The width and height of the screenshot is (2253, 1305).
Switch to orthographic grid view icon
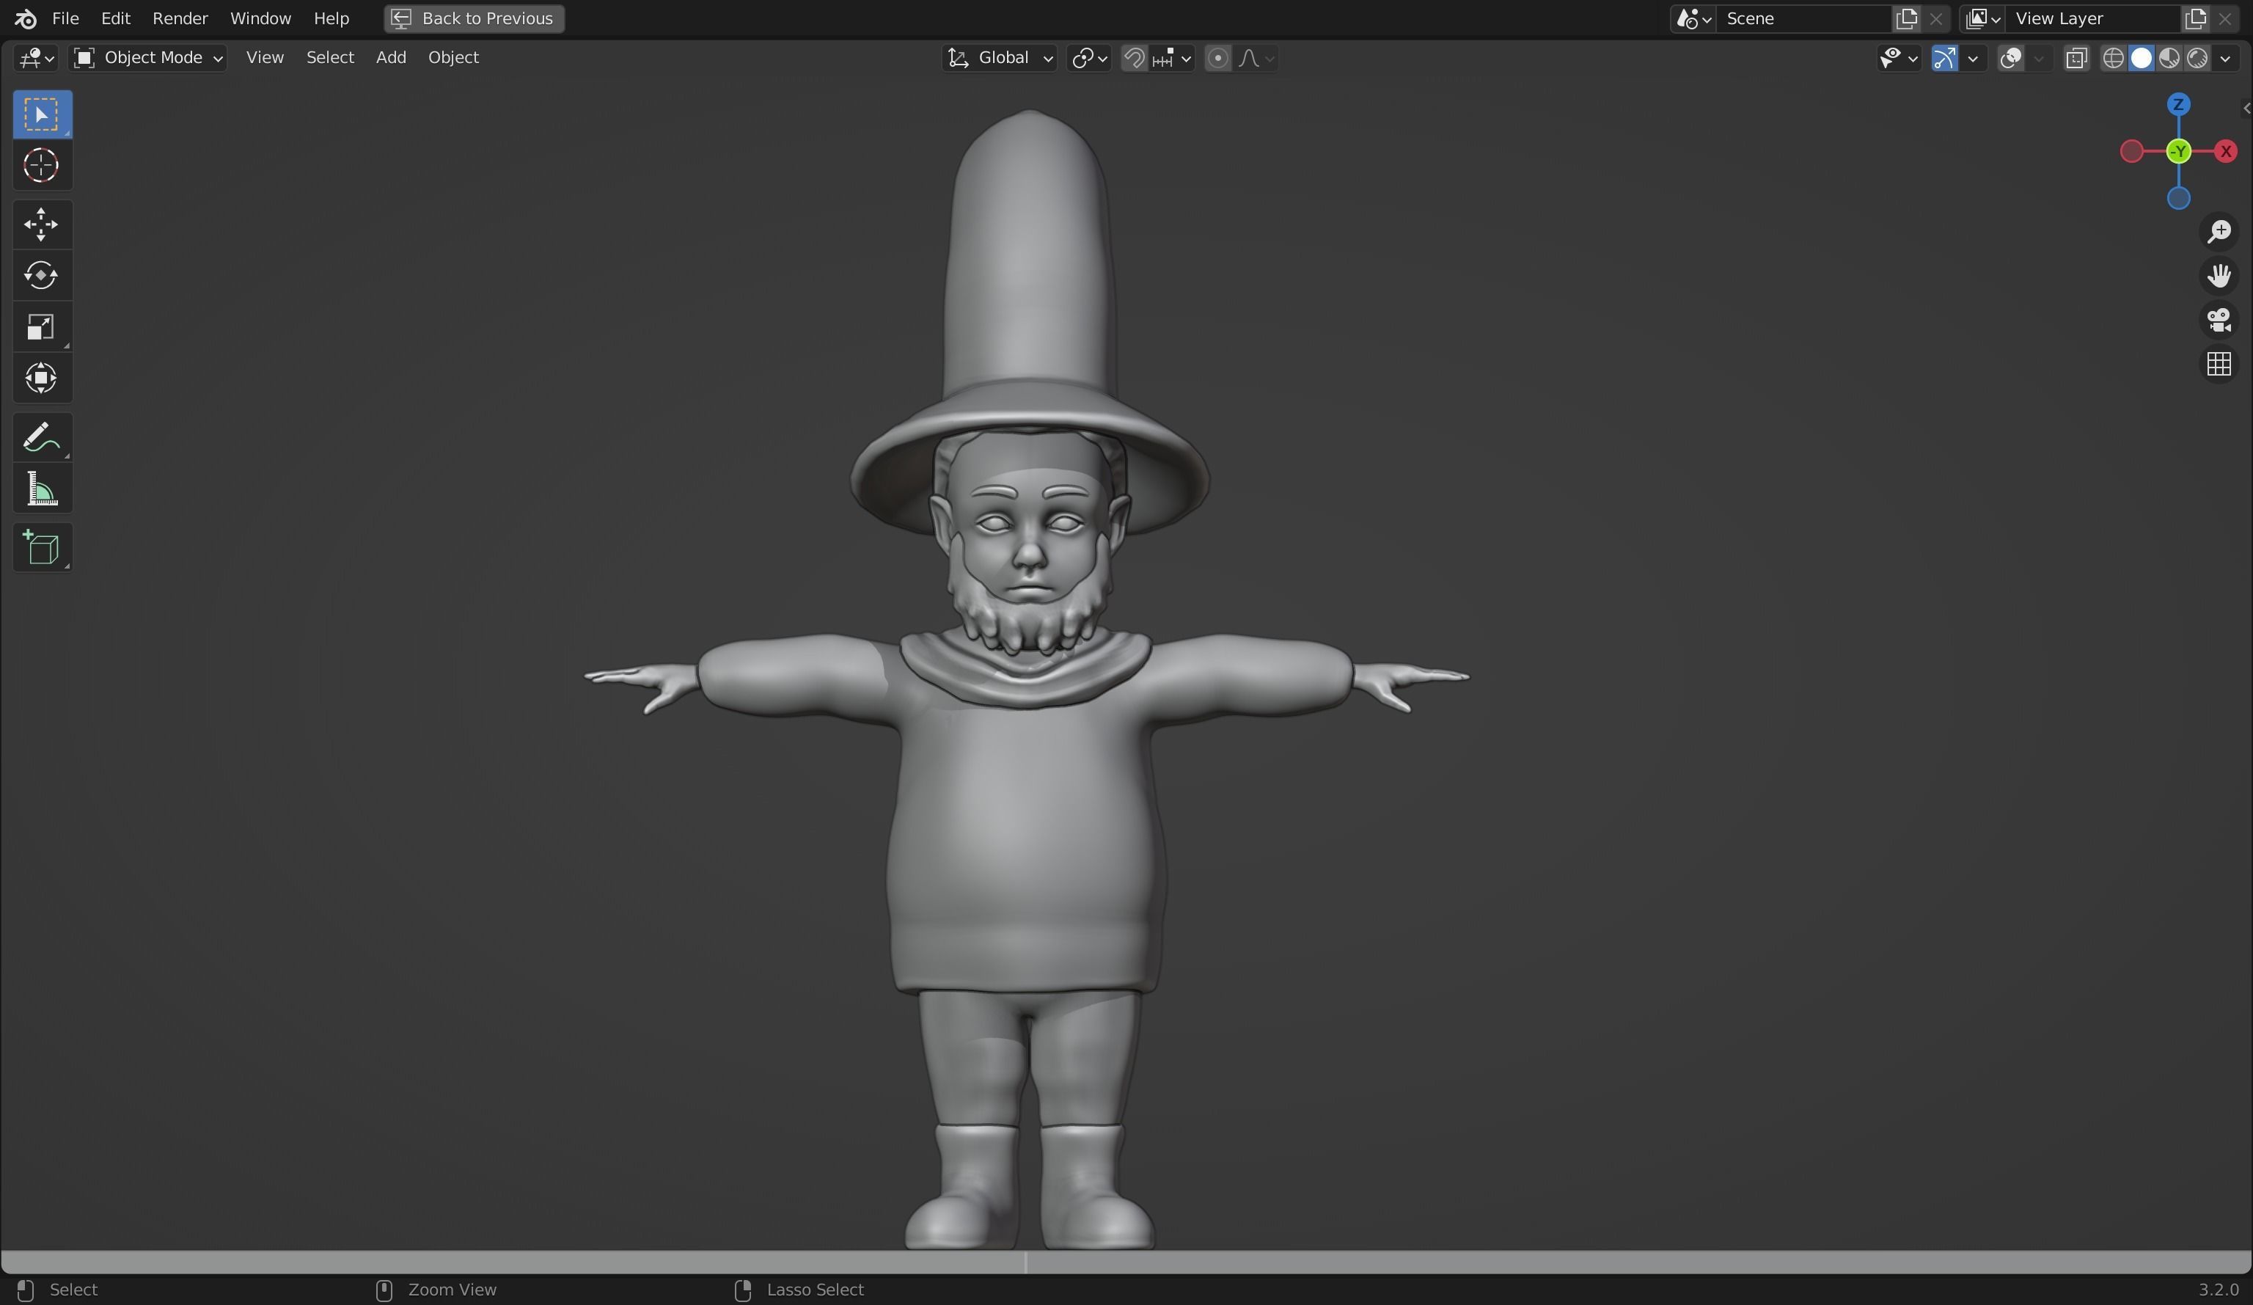click(x=2219, y=364)
